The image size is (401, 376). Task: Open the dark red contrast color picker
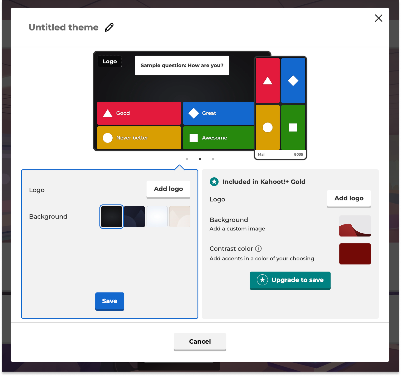tap(355, 254)
